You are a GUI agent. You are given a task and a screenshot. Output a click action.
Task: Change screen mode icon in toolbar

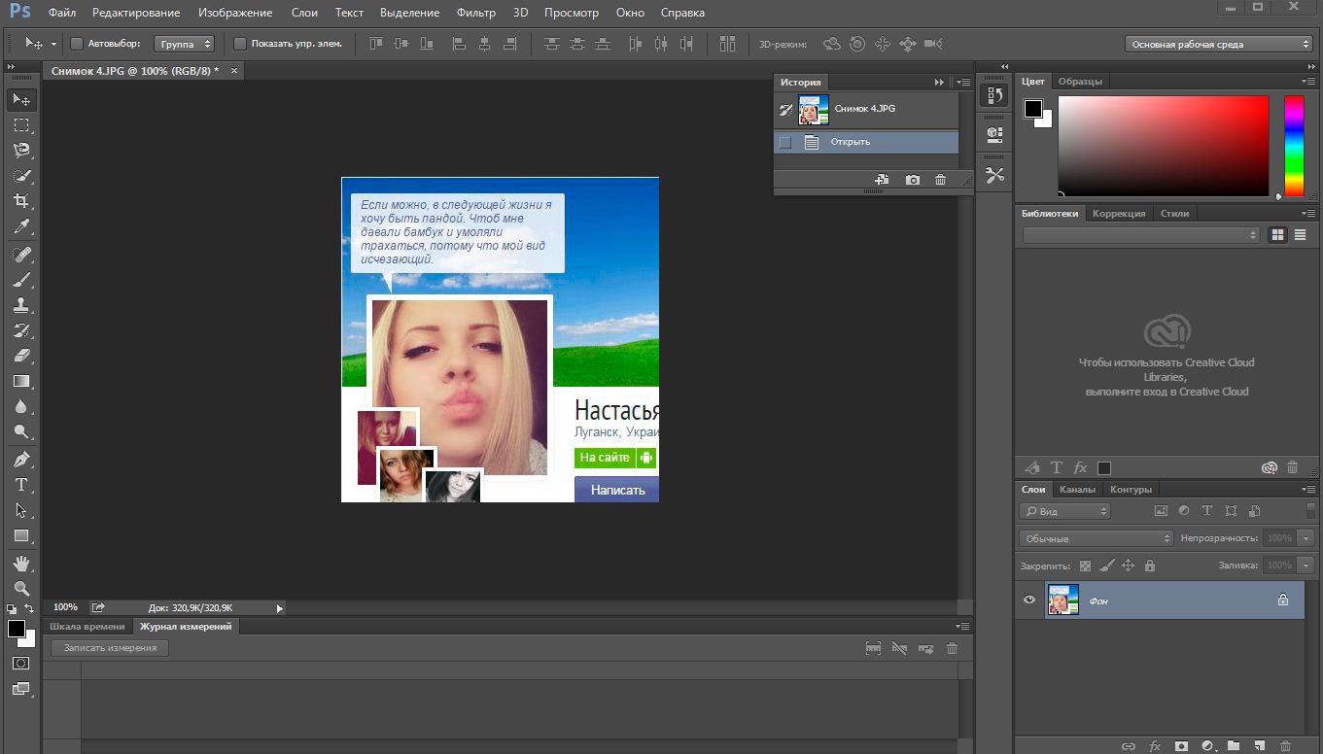21,689
